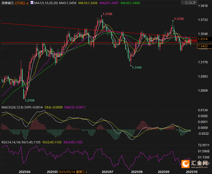The width and height of the screenshot is (212, 174).
Task: Open RSI(14,14,14) indicator settings
Action: 11,142
